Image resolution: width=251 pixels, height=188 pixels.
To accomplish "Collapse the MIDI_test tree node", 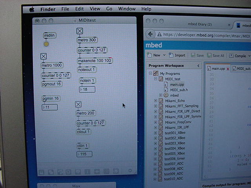I will click(x=156, y=79).
